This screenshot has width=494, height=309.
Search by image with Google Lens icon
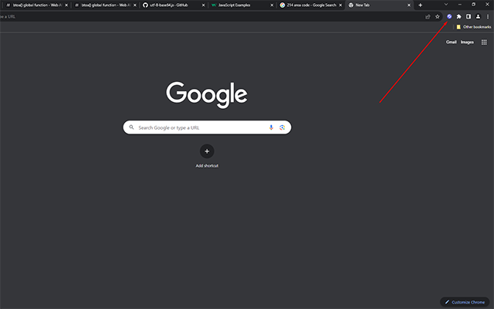tap(283, 127)
